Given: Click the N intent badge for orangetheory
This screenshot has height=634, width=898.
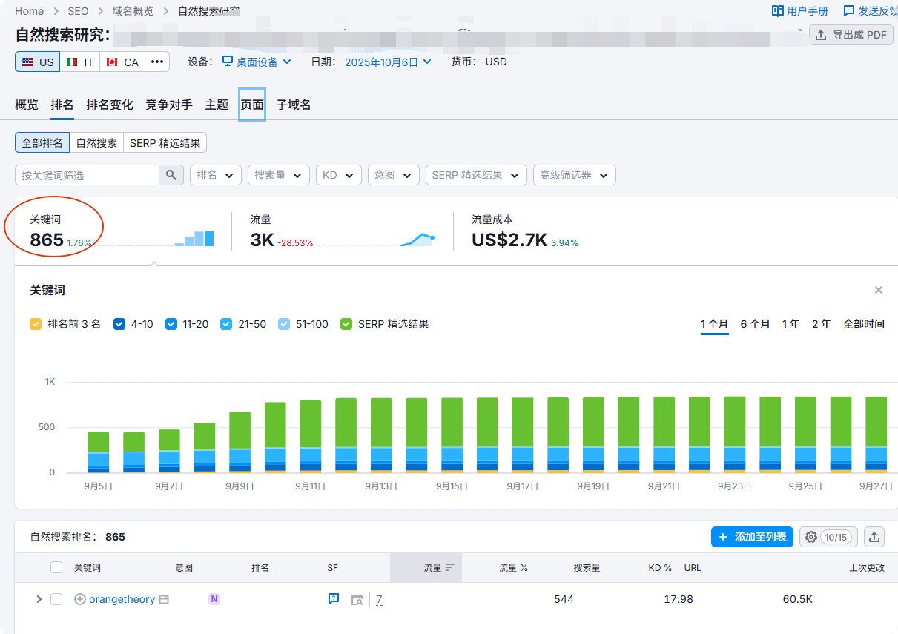Looking at the screenshot, I should tap(214, 598).
